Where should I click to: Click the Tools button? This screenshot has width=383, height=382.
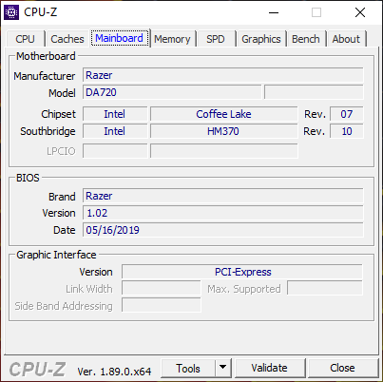click(x=188, y=369)
